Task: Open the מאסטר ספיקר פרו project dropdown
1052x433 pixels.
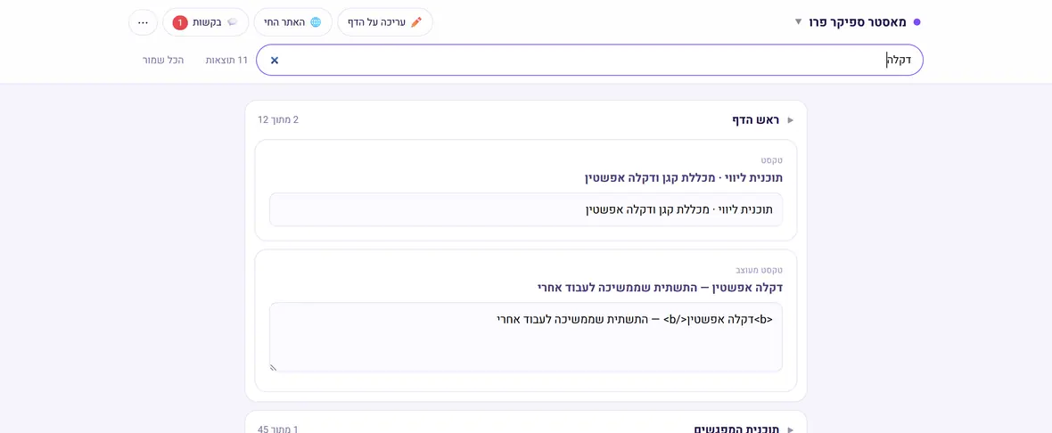Action: tap(858, 22)
